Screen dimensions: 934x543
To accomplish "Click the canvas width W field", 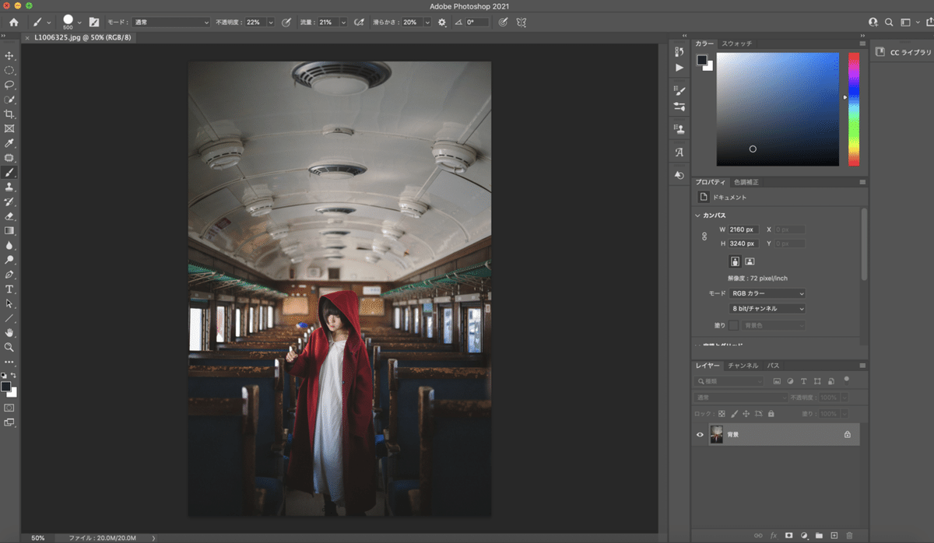I will [743, 229].
